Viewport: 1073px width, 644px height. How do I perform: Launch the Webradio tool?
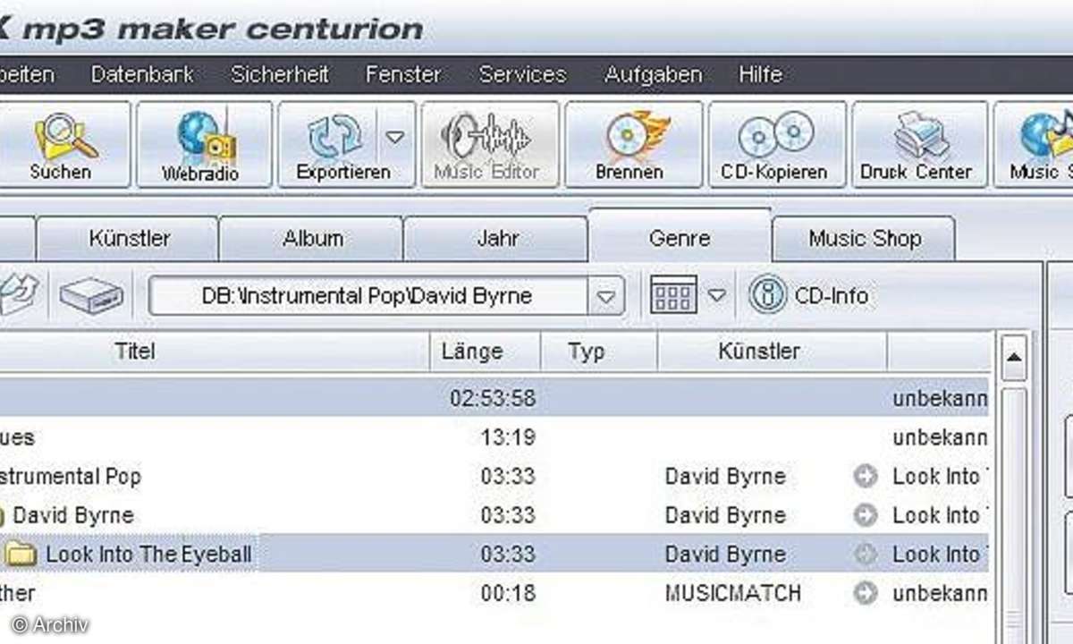click(205, 145)
